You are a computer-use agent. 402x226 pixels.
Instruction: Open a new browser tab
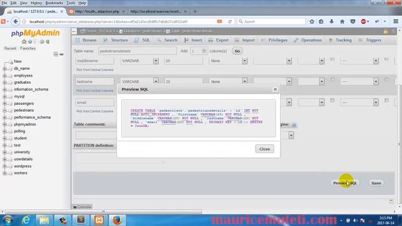tap(195, 11)
